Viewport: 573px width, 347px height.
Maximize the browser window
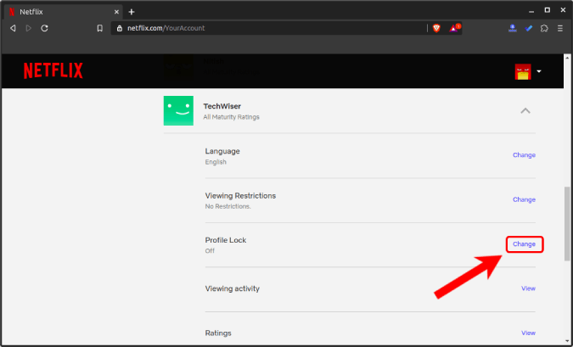(x=547, y=10)
